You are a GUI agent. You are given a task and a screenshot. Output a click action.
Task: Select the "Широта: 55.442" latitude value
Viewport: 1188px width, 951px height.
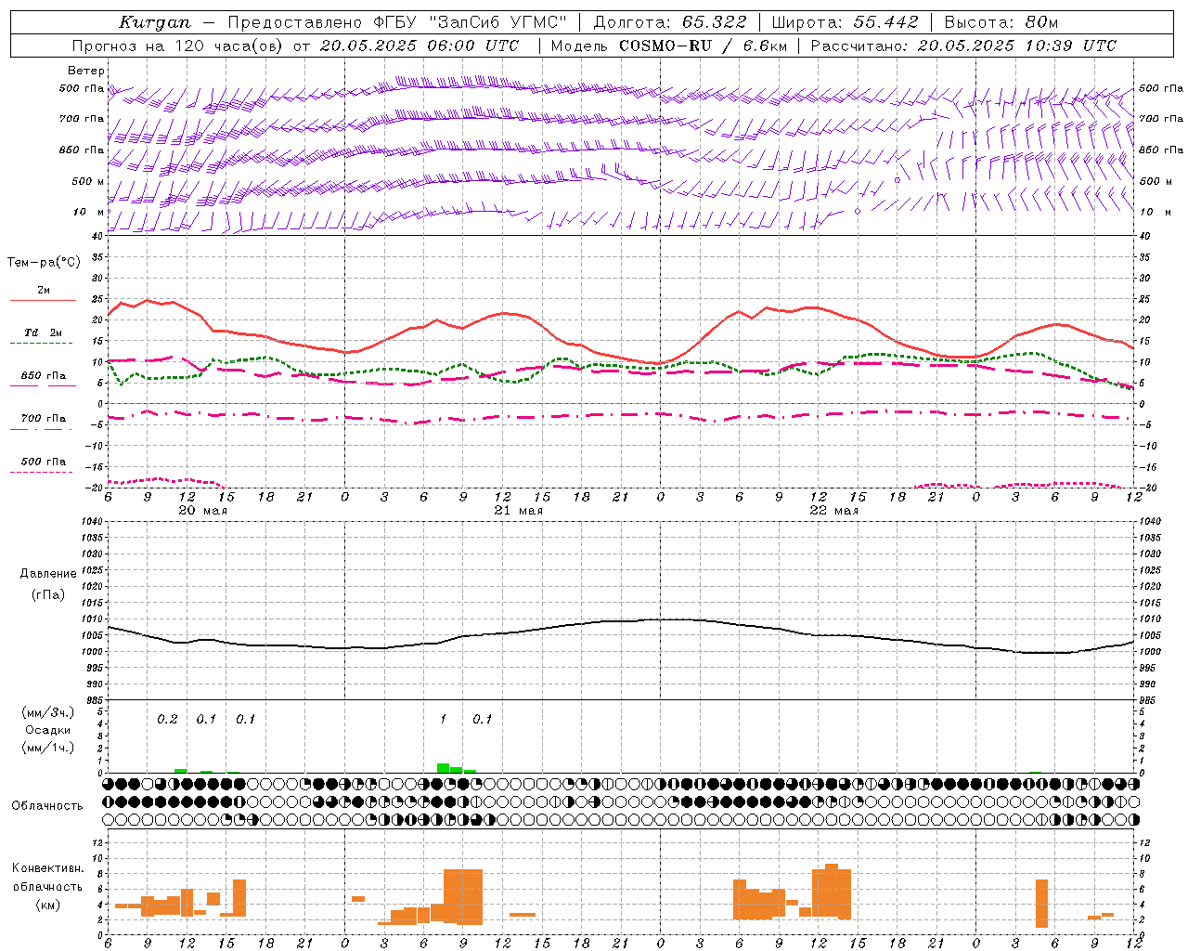pos(845,22)
